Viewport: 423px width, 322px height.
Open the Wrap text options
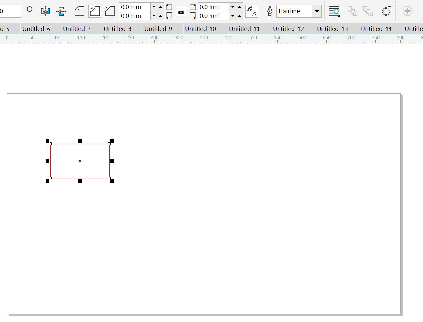[x=334, y=11]
